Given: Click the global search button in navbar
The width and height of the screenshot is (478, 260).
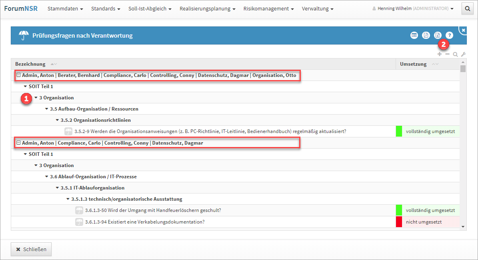Looking at the screenshot, I should [467, 8].
